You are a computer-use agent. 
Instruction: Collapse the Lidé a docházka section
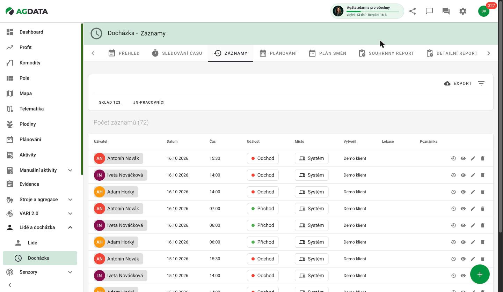pyautogui.click(x=70, y=227)
